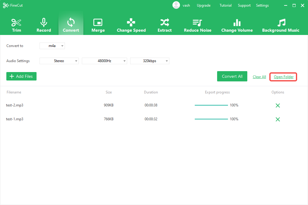Click the Convert All button
Viewport: 308px width, 205px height.
coord(232,77)
